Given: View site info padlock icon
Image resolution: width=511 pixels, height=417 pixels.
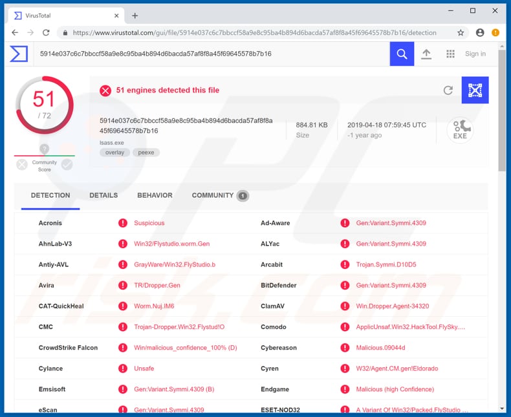Looking at the screenshot, I should (65, 33).
